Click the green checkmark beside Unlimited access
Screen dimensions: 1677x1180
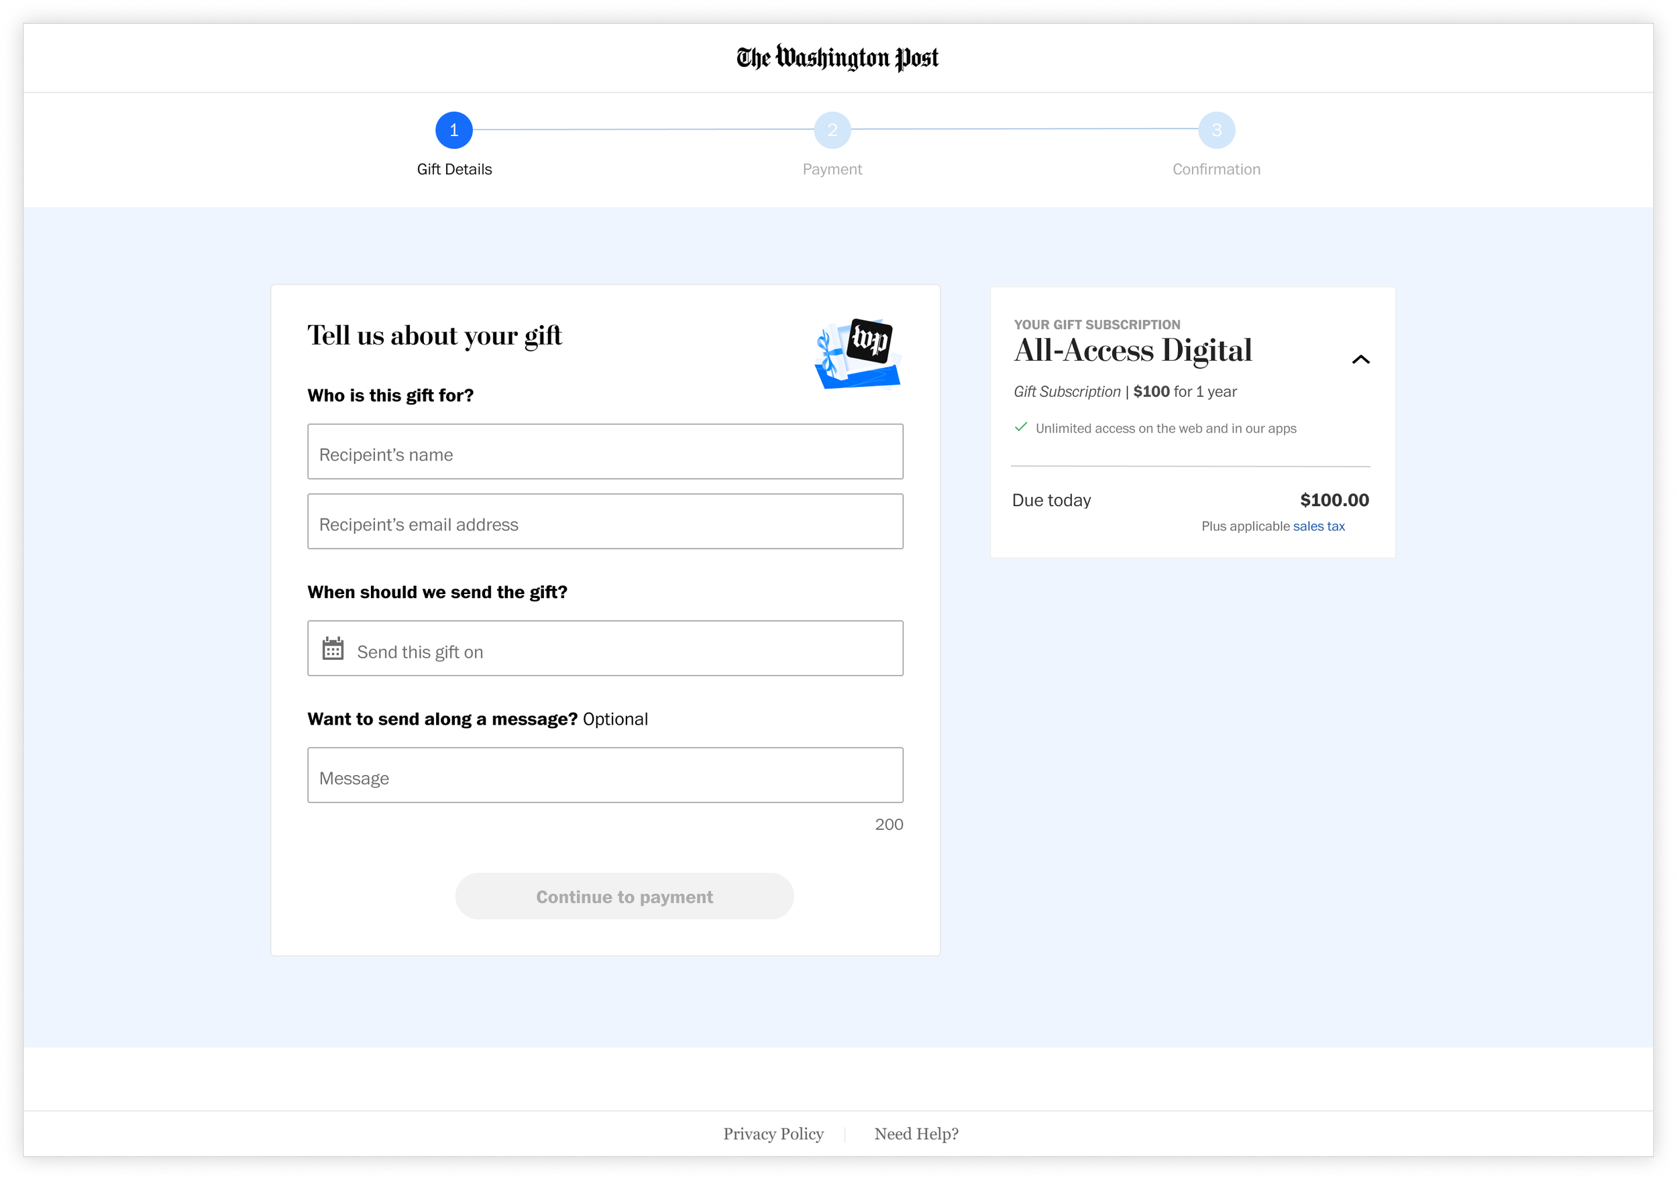click(1021, 427)
